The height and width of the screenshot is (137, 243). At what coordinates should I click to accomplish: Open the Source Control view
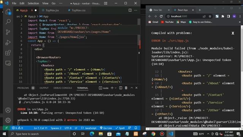[8, 32]
